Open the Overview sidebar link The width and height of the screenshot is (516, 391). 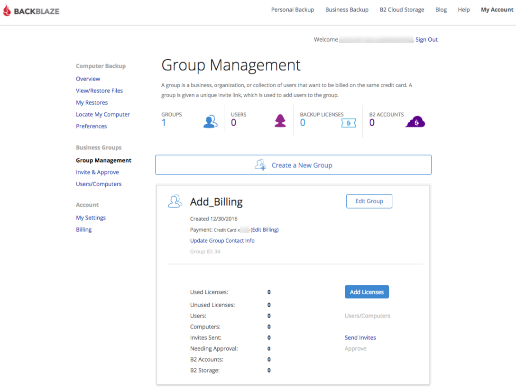pos(88,79)
